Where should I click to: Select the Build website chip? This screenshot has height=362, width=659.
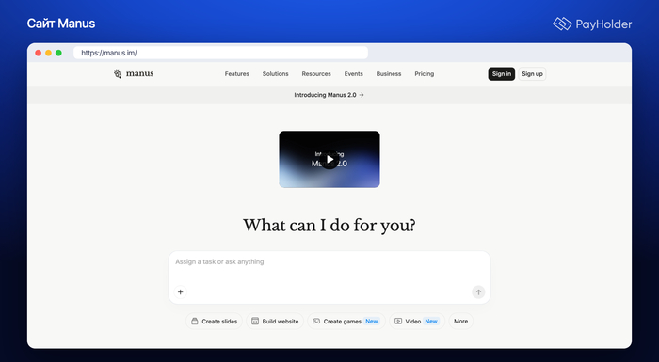tap(275, 322)
